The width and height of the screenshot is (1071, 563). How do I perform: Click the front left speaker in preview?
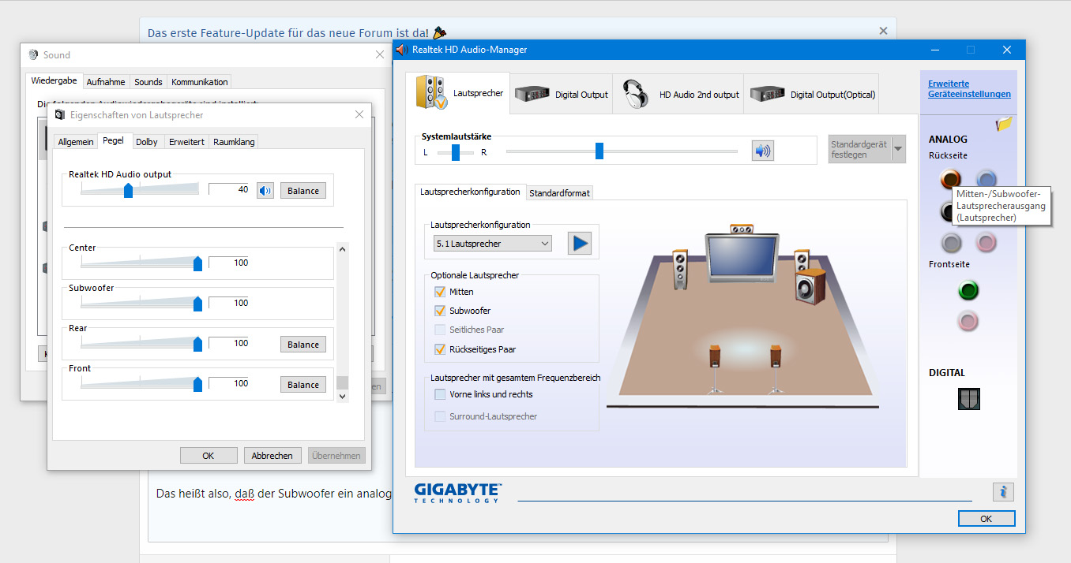681,269
